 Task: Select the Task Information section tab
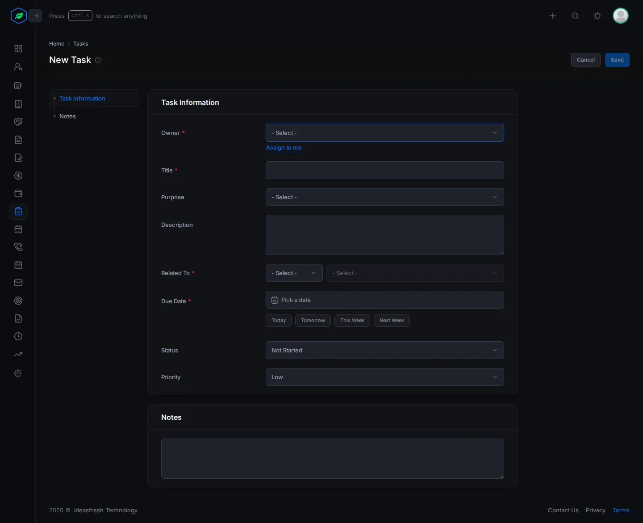pyautogui.click(x=94, y=98)
